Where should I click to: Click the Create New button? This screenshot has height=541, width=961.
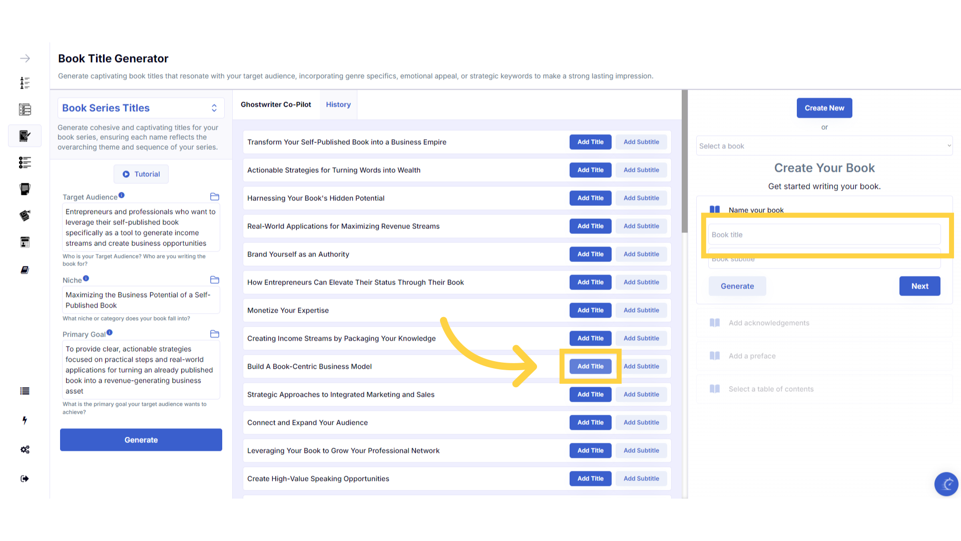point(824,108)
